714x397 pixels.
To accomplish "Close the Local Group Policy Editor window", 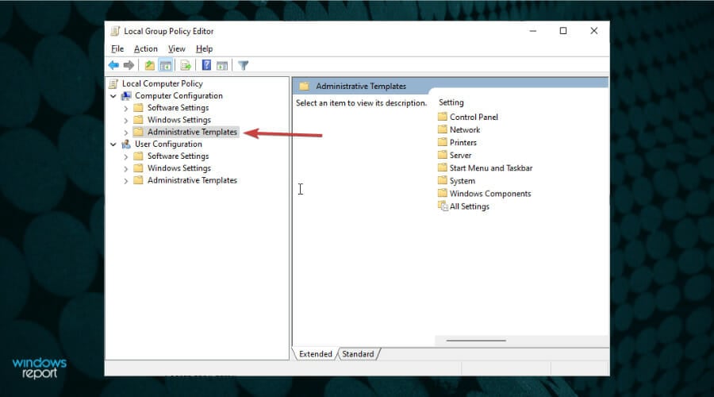I will tap(593, 31).
